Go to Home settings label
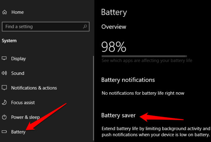This screenshot has width=211, height=142. 17,12
